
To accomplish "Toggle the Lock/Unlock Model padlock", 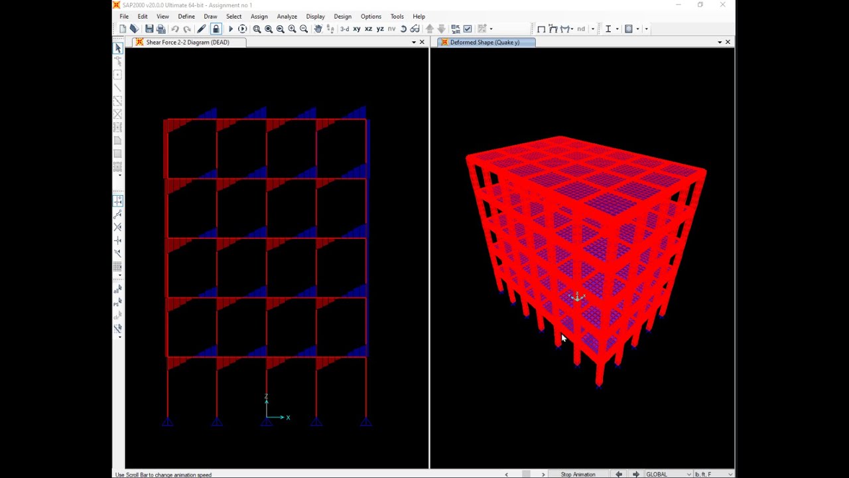I will click(216, 29).
